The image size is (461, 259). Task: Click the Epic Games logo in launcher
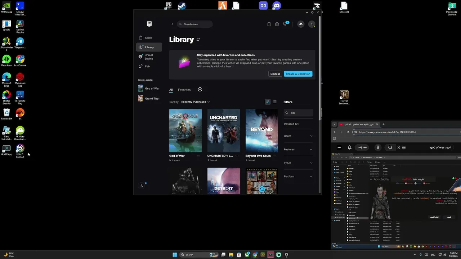click(149, 24)
